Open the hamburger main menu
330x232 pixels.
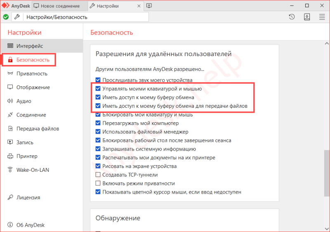coord(322,17)
